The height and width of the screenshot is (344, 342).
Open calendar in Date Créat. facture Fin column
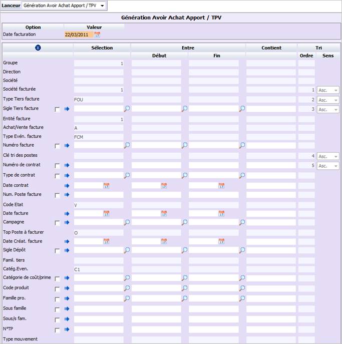click(221, 241)
